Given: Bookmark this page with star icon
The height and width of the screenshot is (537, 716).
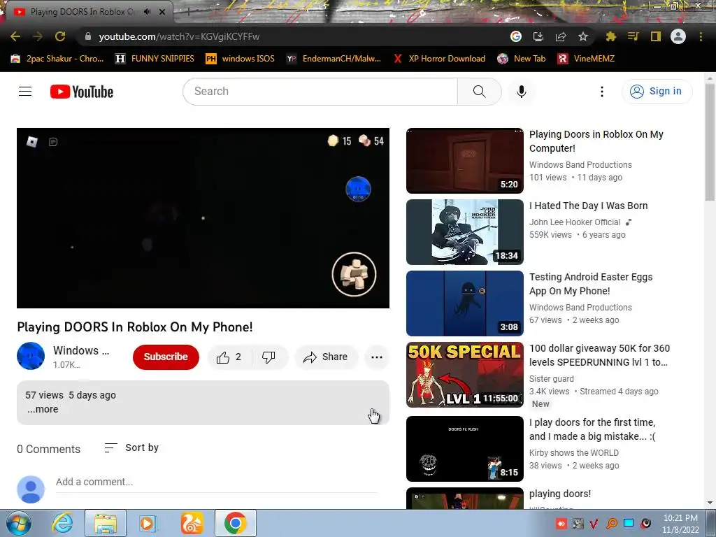Looking at the screenshot, I should 583,36.
